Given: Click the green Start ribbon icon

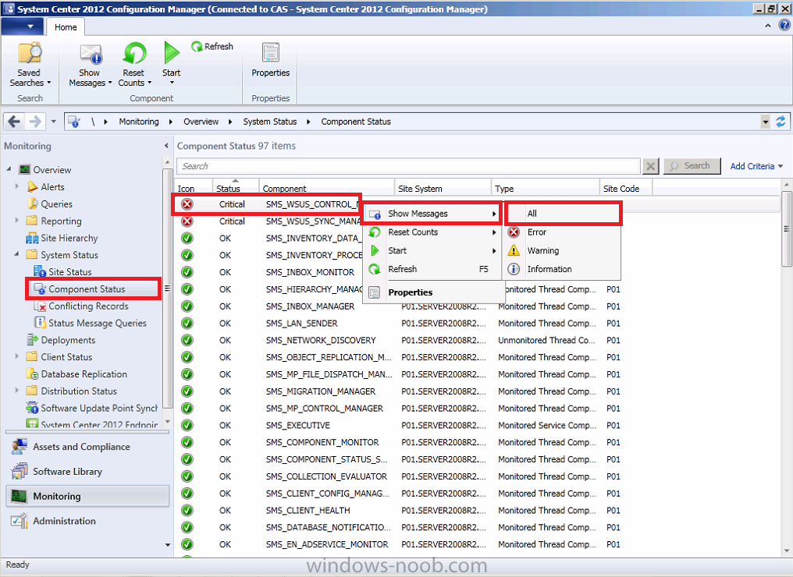Looking at the screenshot, I should click(172, 52).
